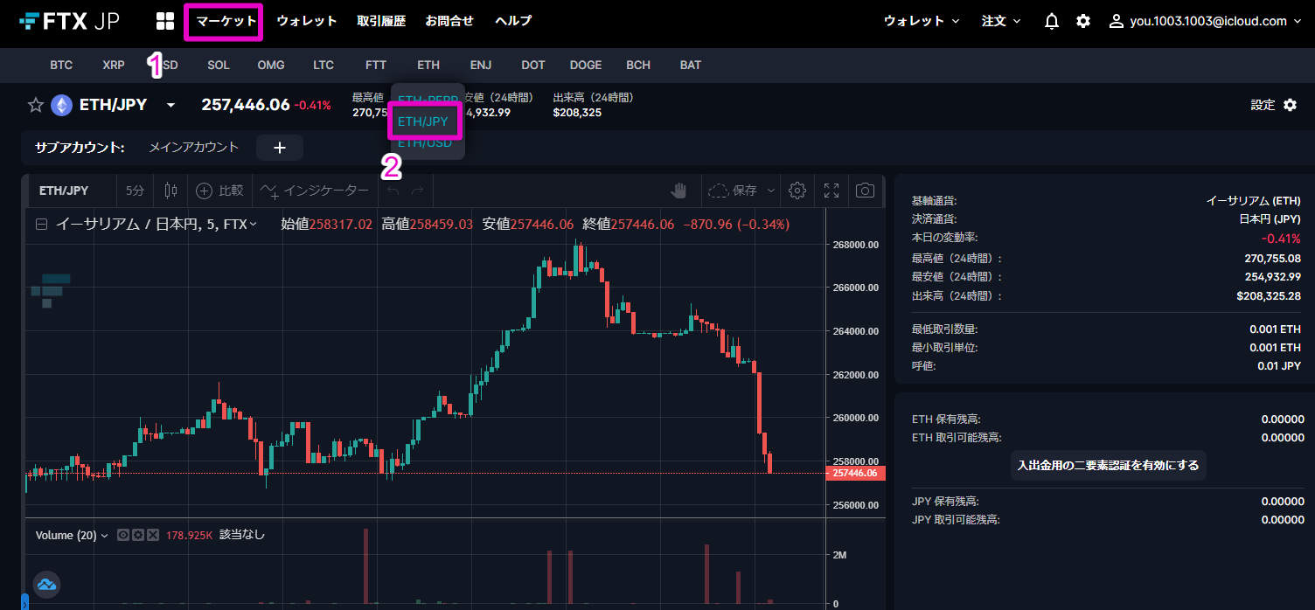Click the 270,755.08 24h high value

click(1272, 258)
